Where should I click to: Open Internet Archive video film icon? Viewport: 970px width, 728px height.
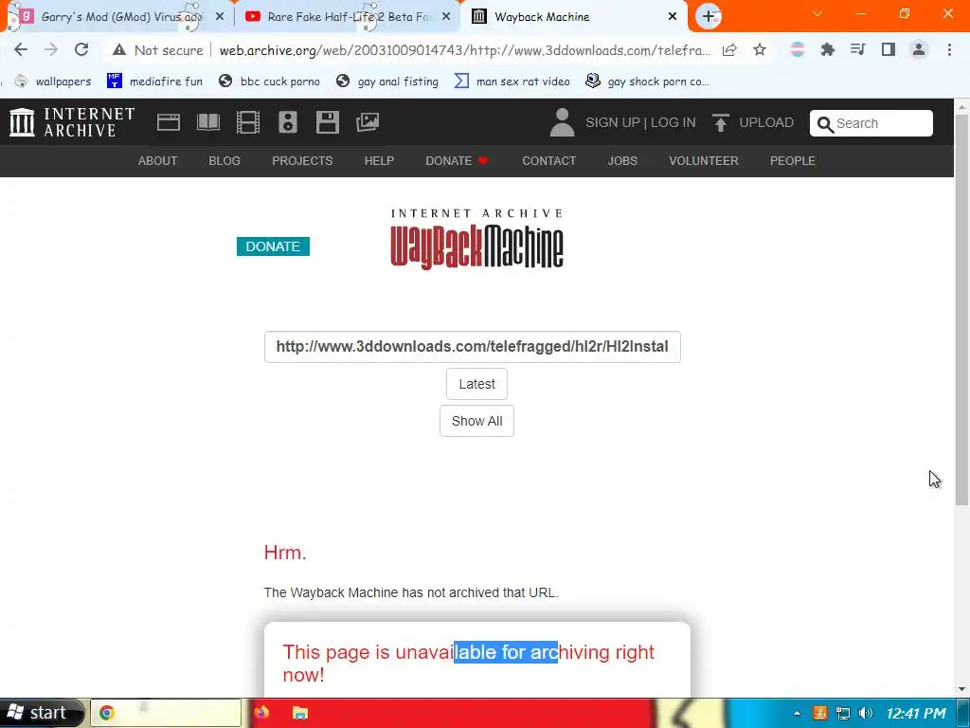[x=248, y=122]
